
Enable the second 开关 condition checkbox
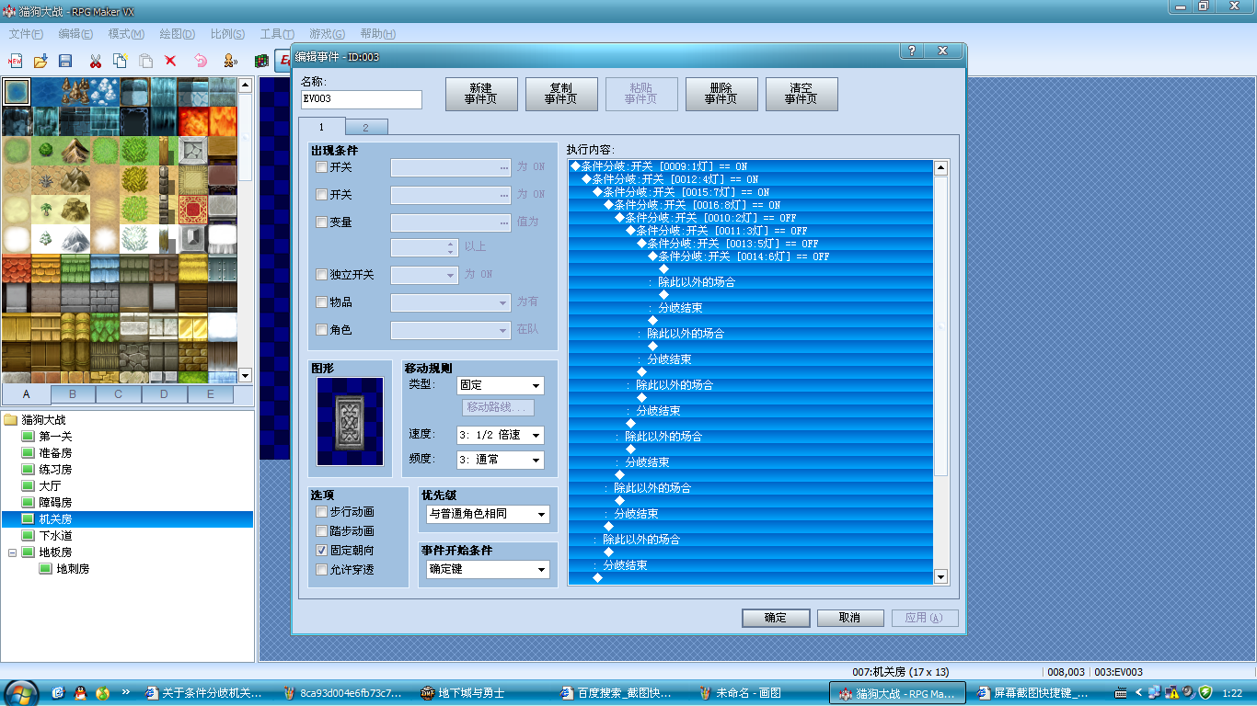click(x=321, y=195)
